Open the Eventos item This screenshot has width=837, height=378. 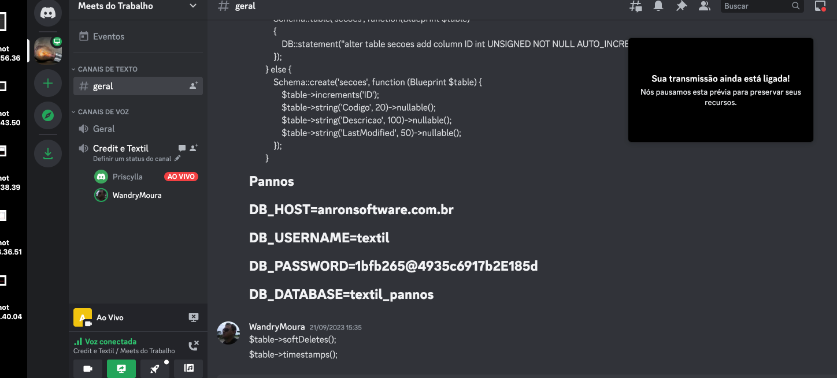pos(109,36)
